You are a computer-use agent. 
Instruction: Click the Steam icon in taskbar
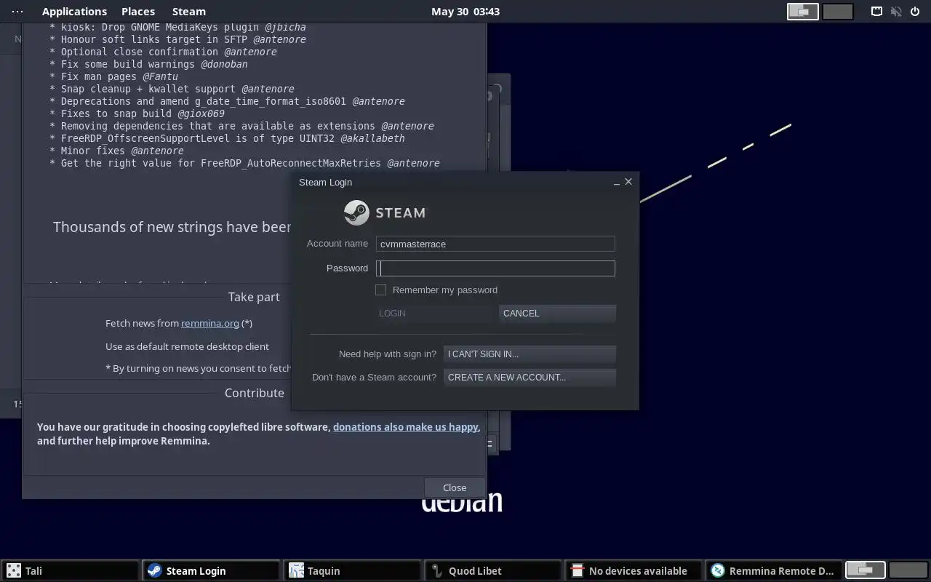(x=154, y=570)
